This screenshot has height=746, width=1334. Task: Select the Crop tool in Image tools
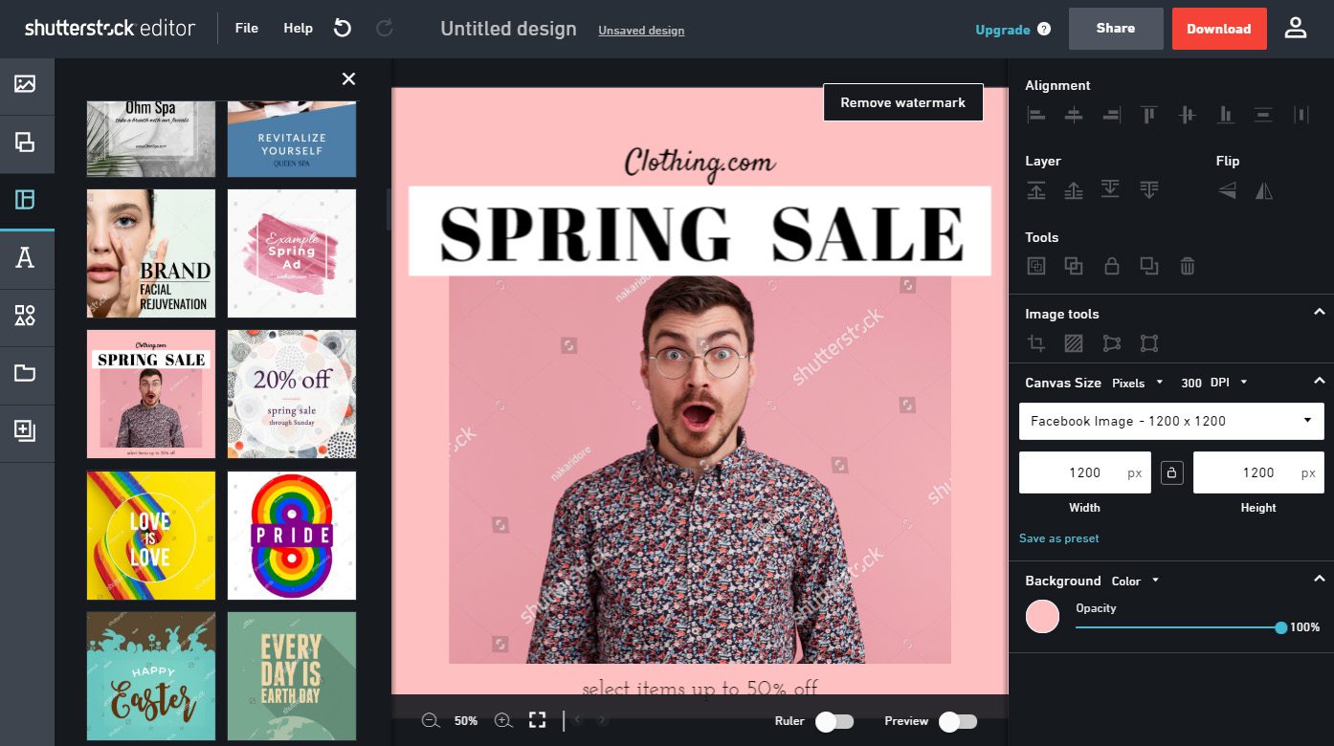[x=1036, y=342]
